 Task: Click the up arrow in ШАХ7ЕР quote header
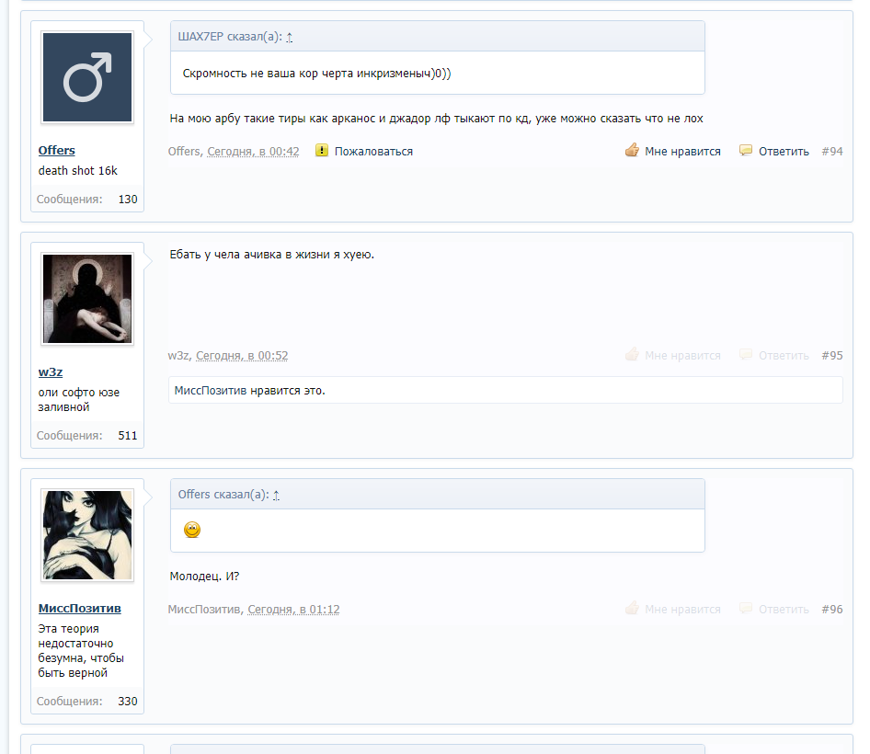[x=290, y=38]
